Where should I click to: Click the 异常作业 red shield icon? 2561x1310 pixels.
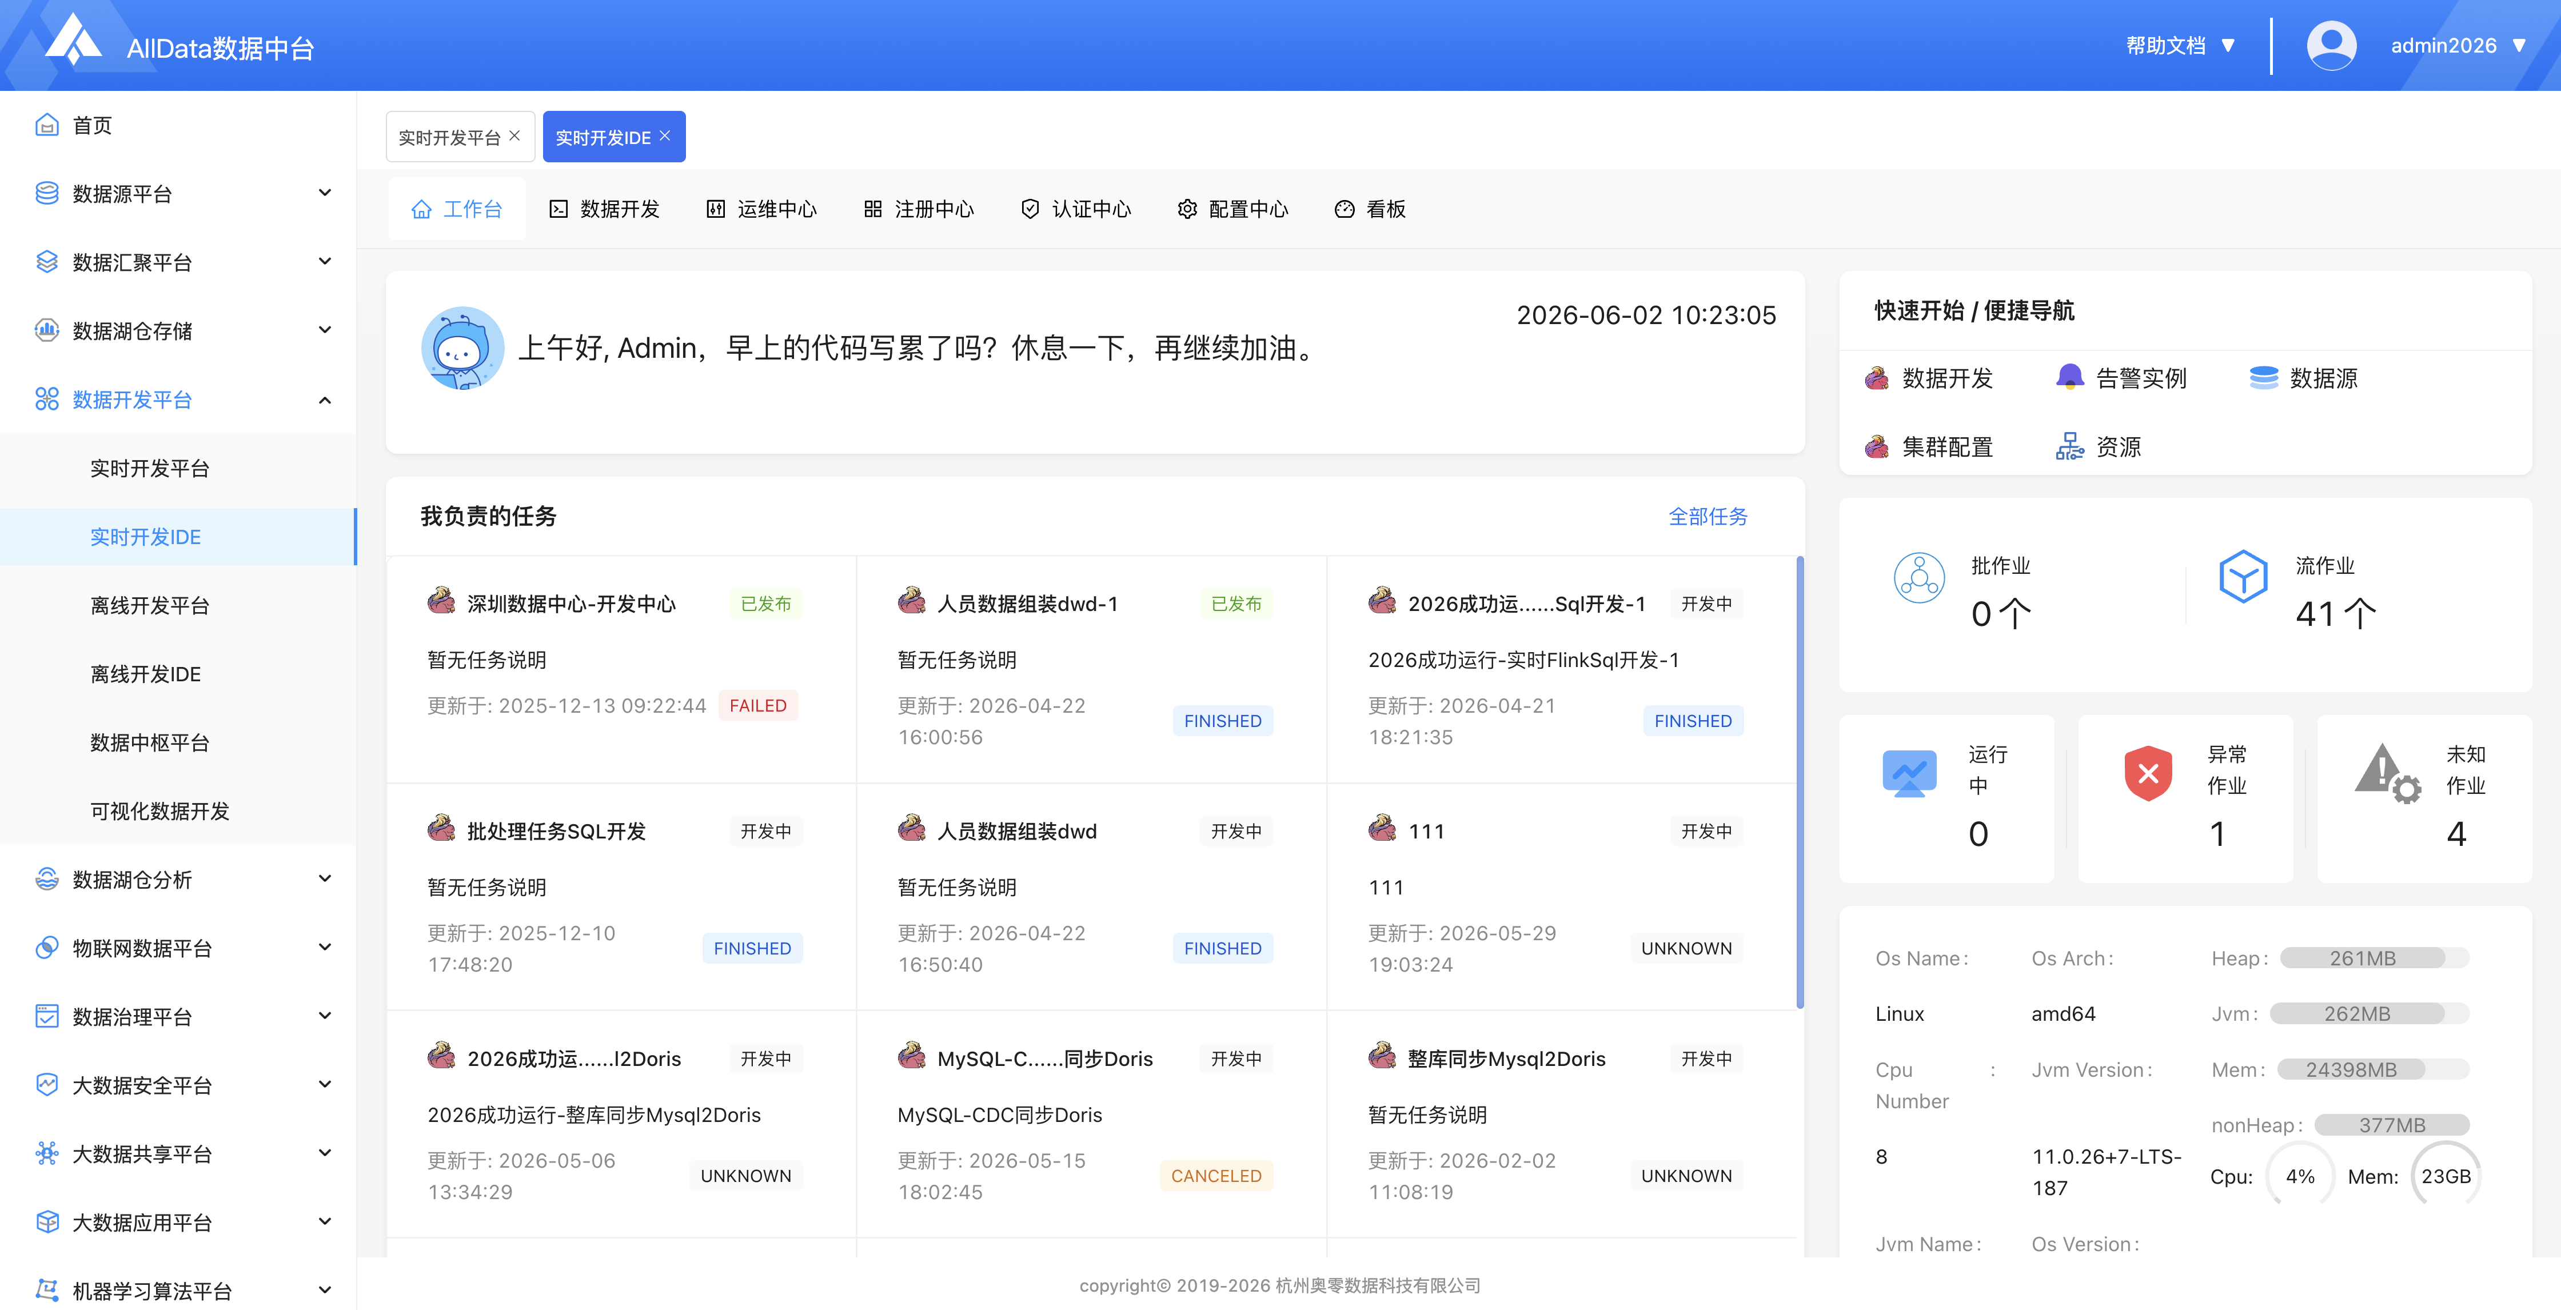point(2148,773)
